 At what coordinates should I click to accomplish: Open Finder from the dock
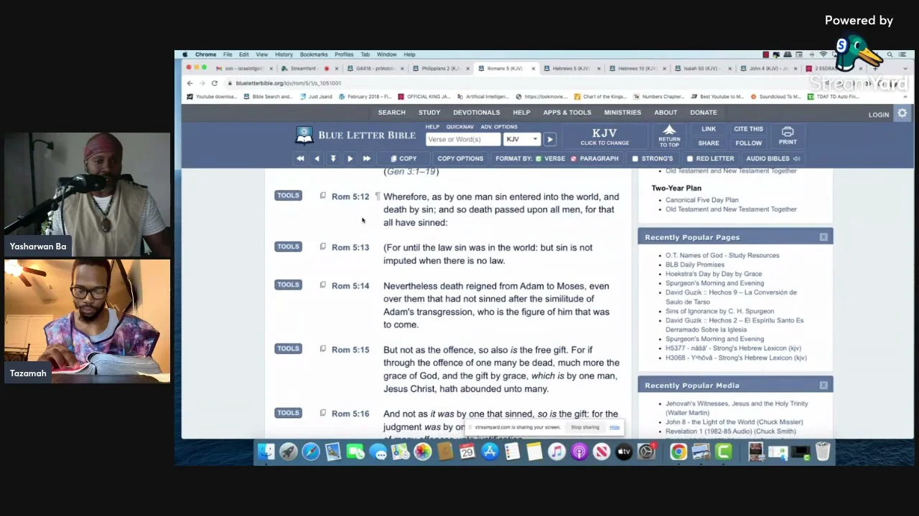pyautogui.click(x=266, y=451)
